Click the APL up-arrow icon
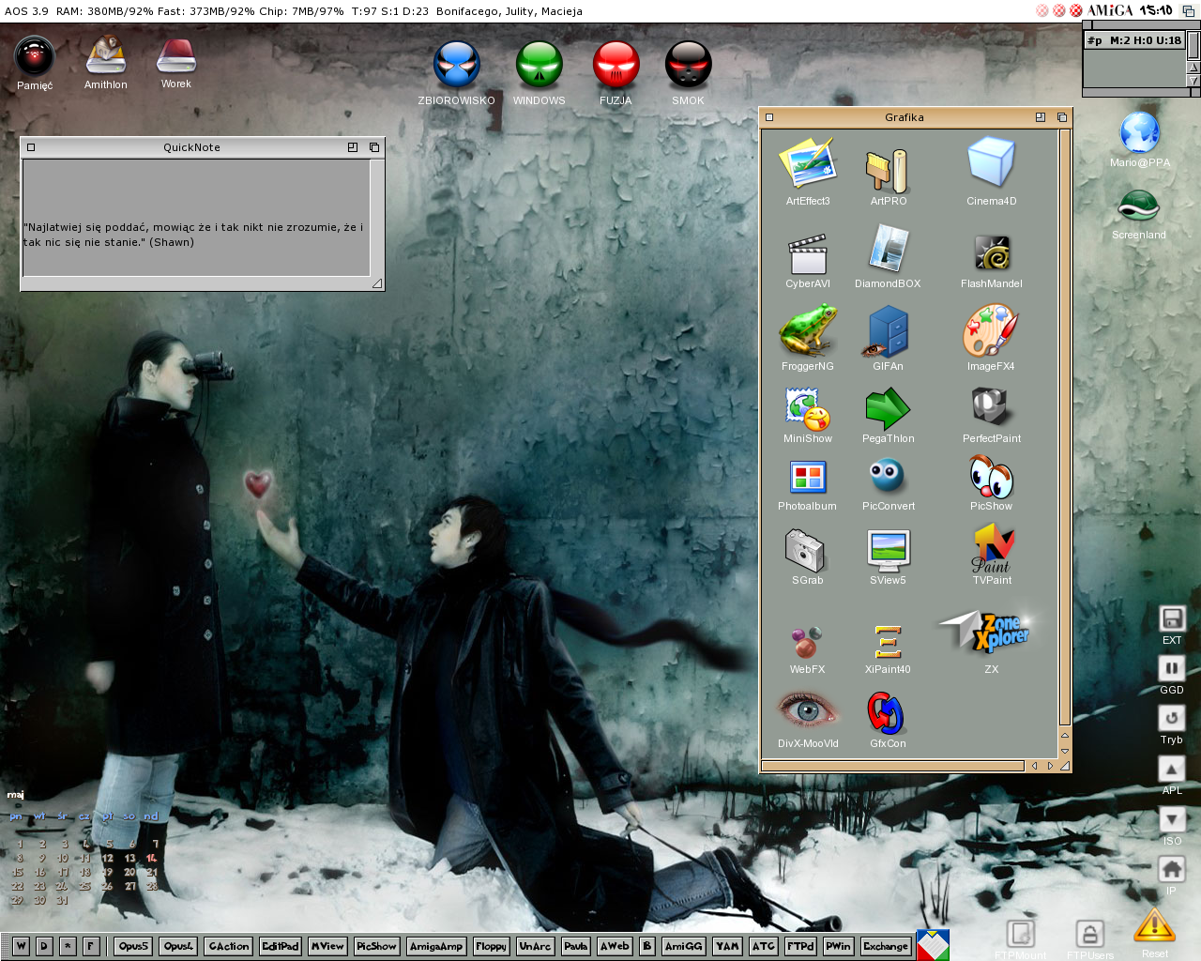The image size is (1201, 961). [1172, 769]
